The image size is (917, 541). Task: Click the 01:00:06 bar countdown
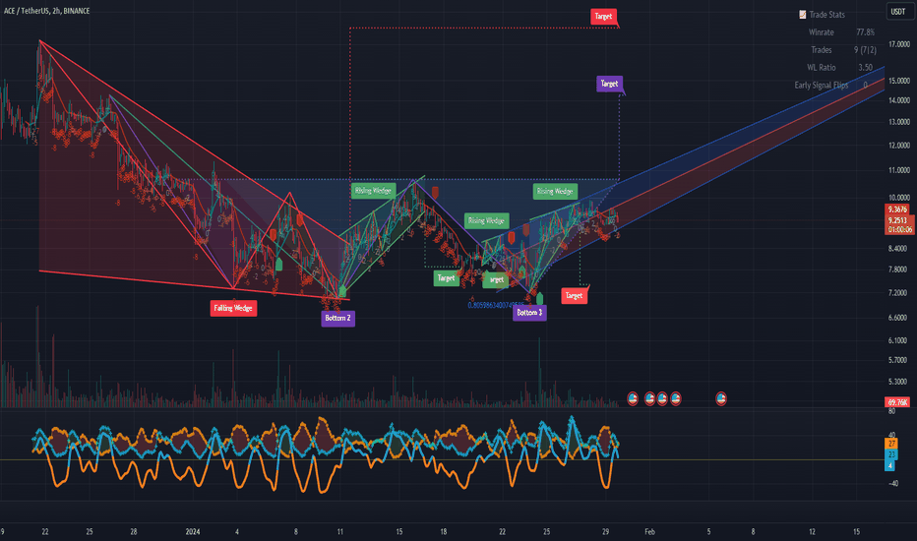899,229
